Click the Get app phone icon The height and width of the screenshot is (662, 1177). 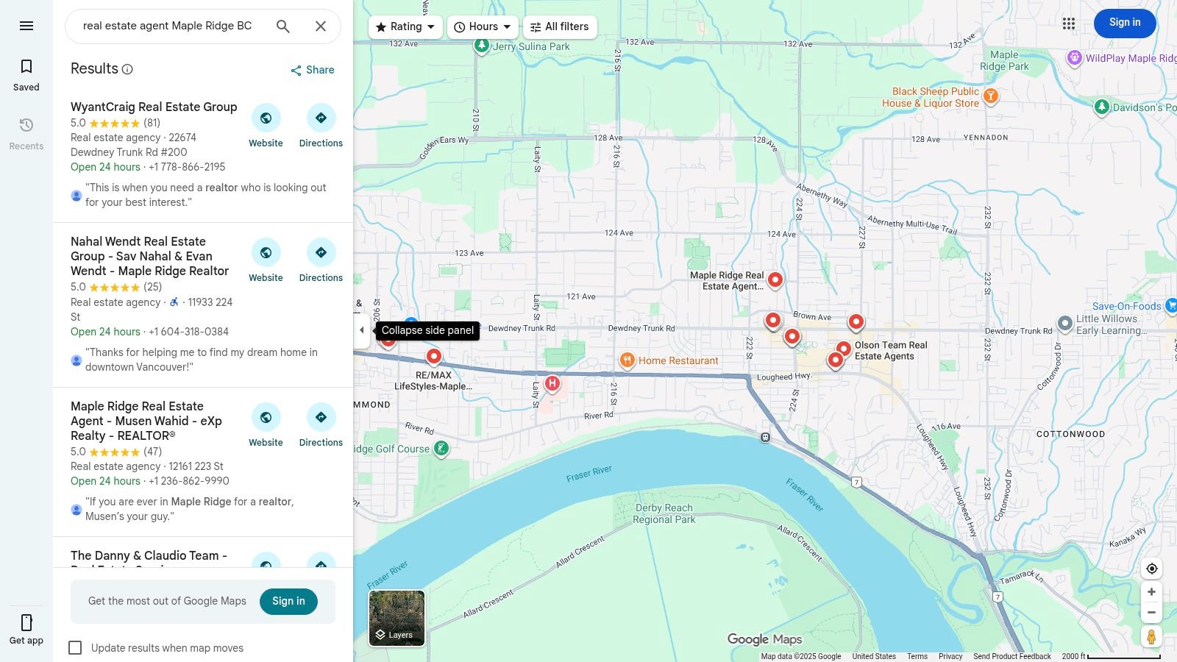coord(26,623)
